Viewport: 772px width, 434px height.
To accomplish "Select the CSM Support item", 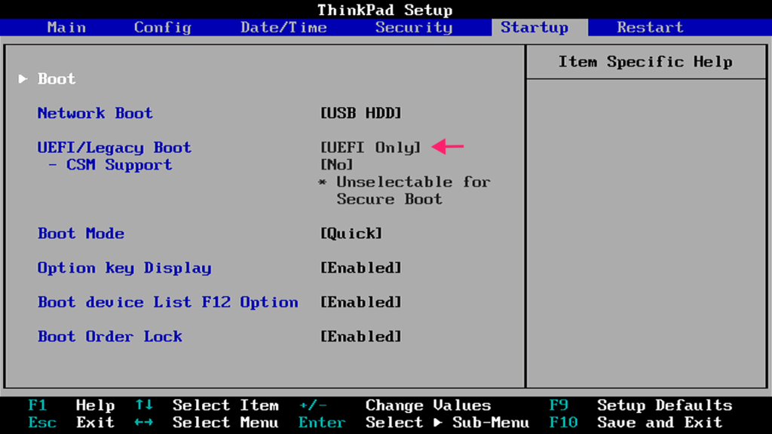I will (118, 165).
